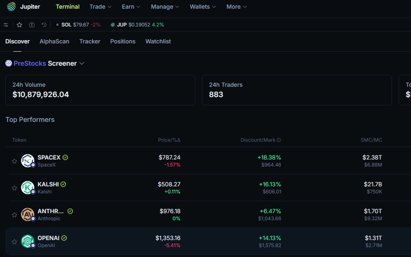Screen dimensions: 411x257
Task: Click the OPENAI price $1,353.16
Action: pos(168,238)
